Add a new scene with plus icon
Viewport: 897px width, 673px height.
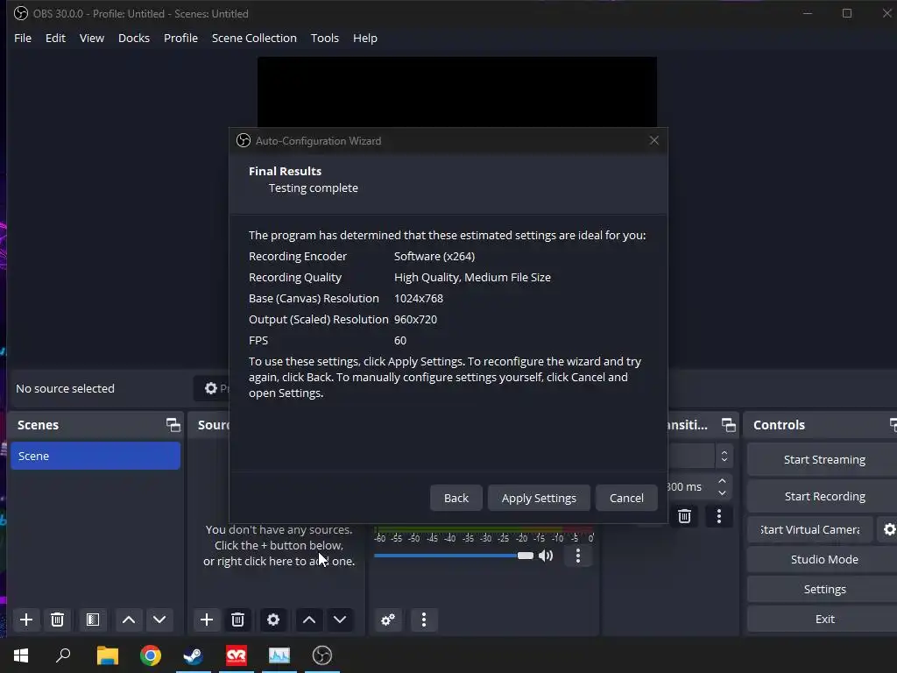26,620
